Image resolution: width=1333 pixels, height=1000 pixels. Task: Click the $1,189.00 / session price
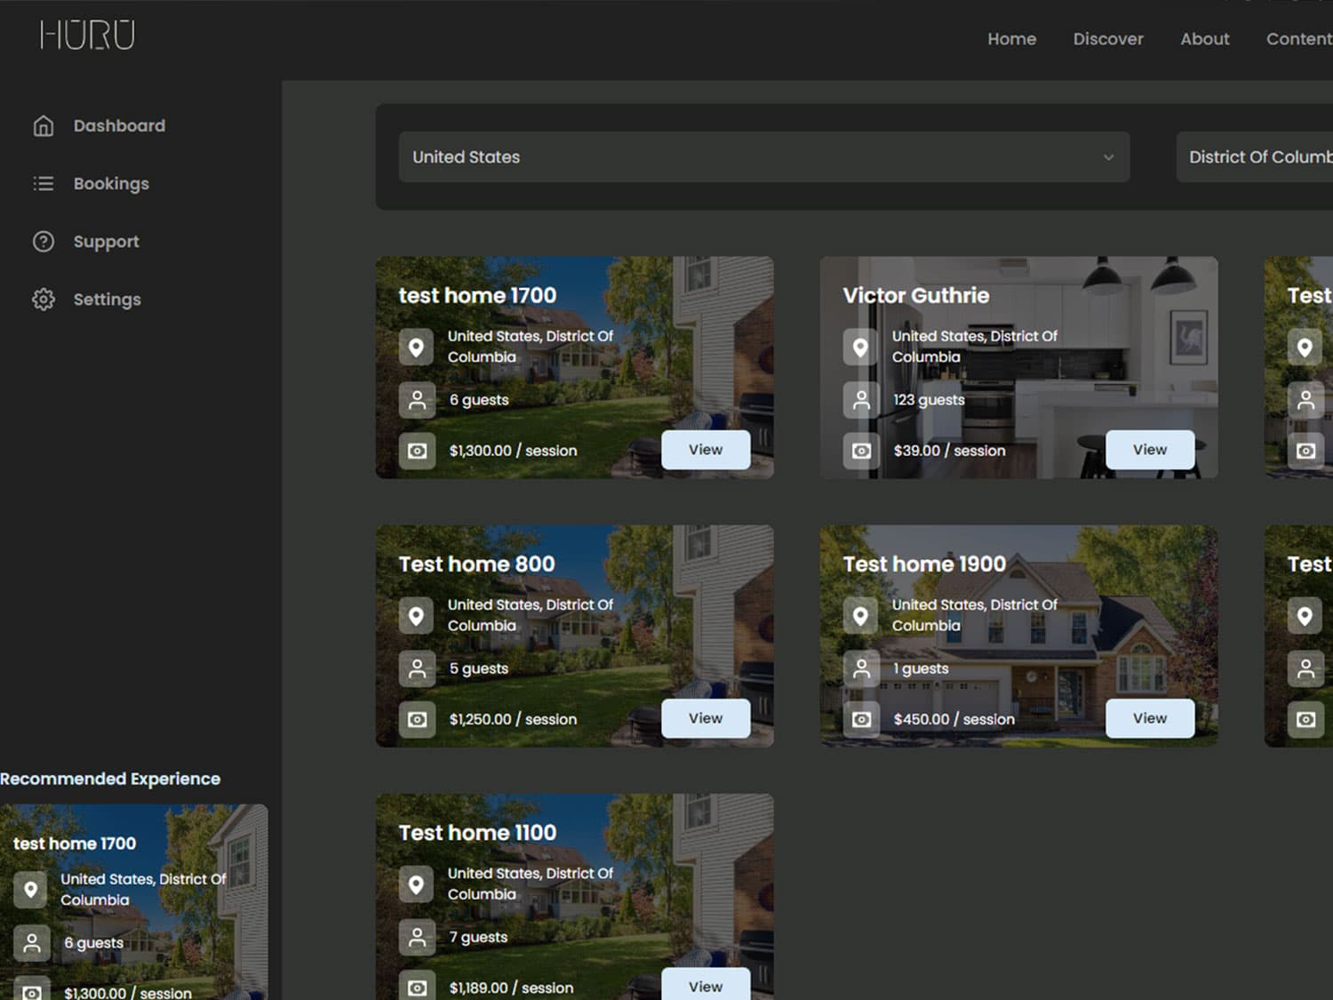pos(511,988)
